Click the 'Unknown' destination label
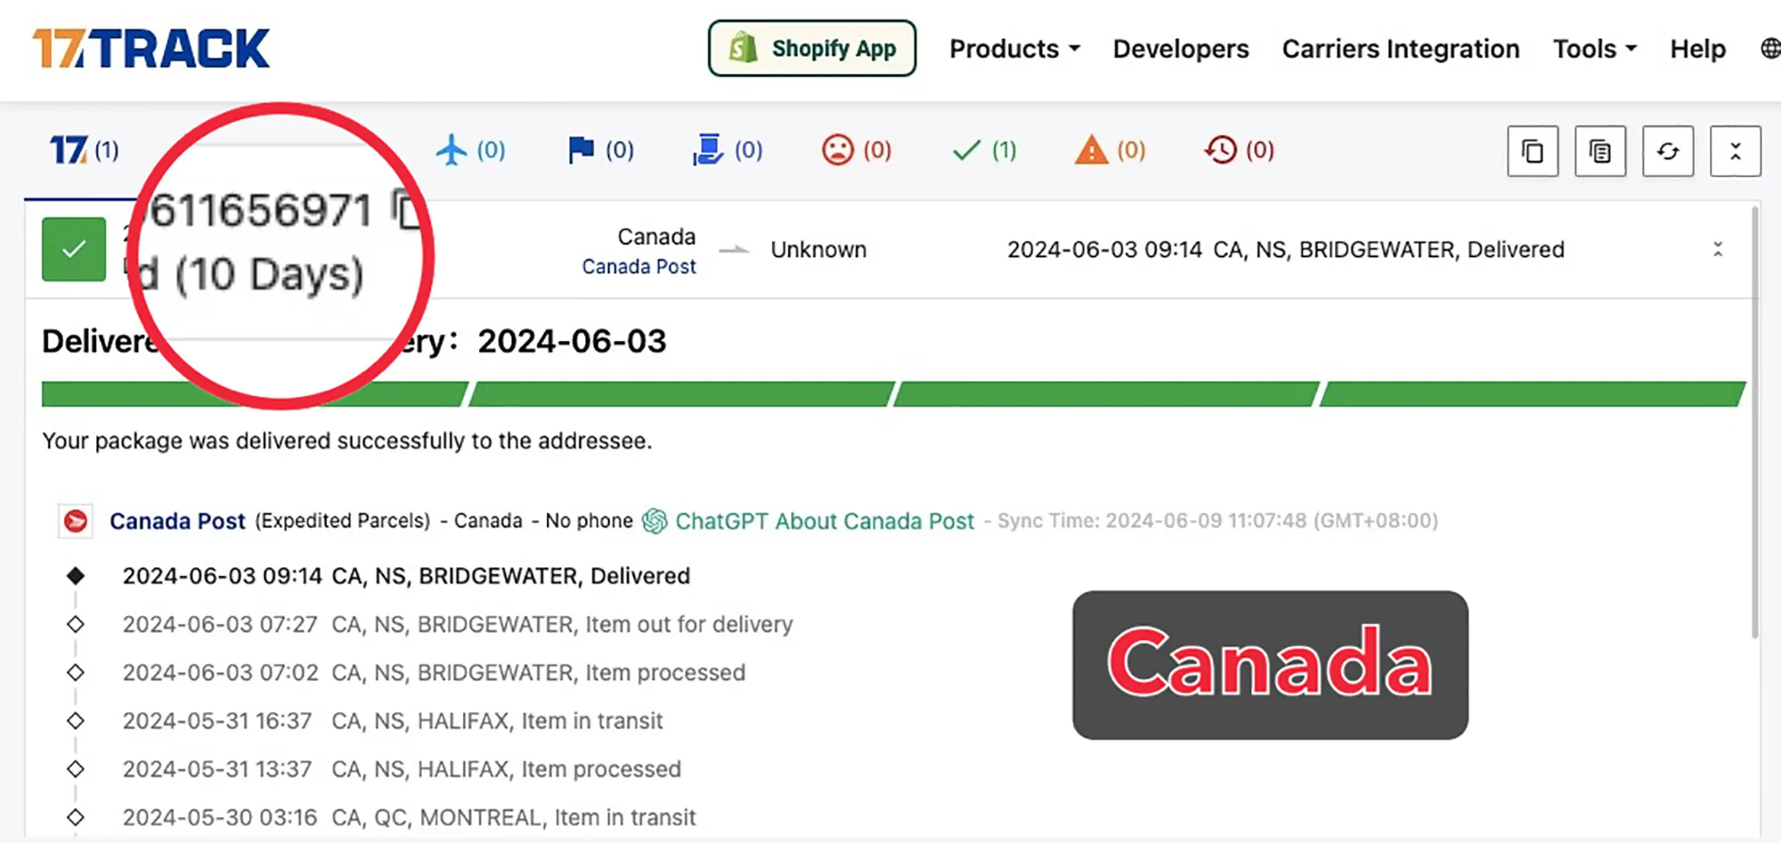 (818, 249)
